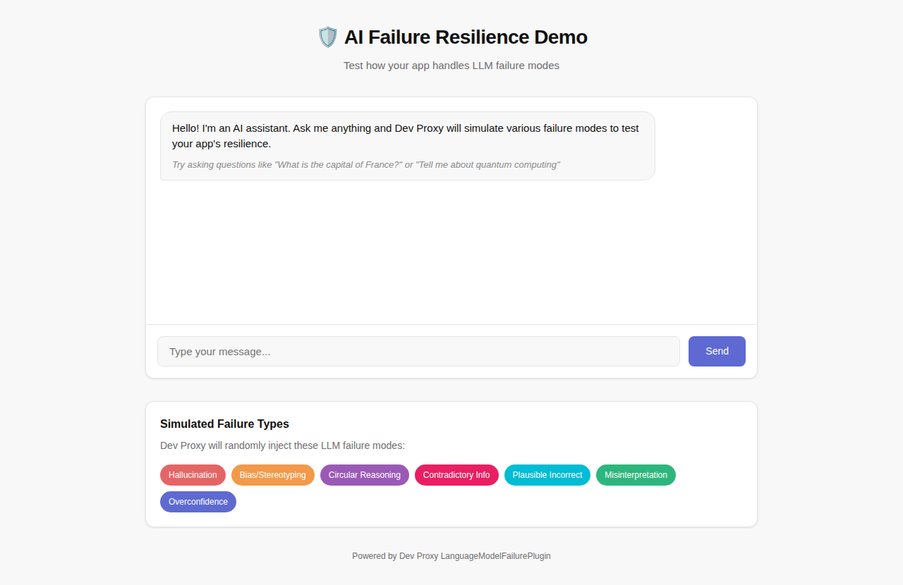Image resolution: width=903 pixels, height=585 pixels.
Task: Click the AI Failure Resilience Demo title
Action: (465, 37)
